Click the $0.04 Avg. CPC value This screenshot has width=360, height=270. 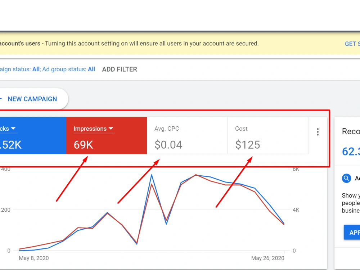click(x=168, y=145)
